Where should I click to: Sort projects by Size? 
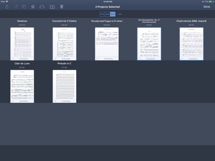pyautogui.click(x=113, y=14)
